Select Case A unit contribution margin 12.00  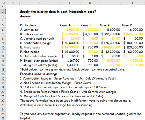point(70,56)
